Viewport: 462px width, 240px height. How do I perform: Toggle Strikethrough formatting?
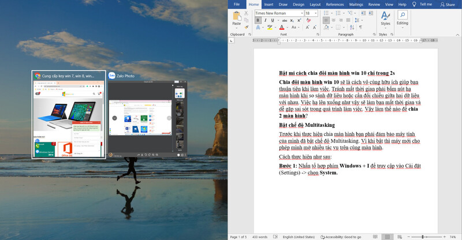pos(284,21)
